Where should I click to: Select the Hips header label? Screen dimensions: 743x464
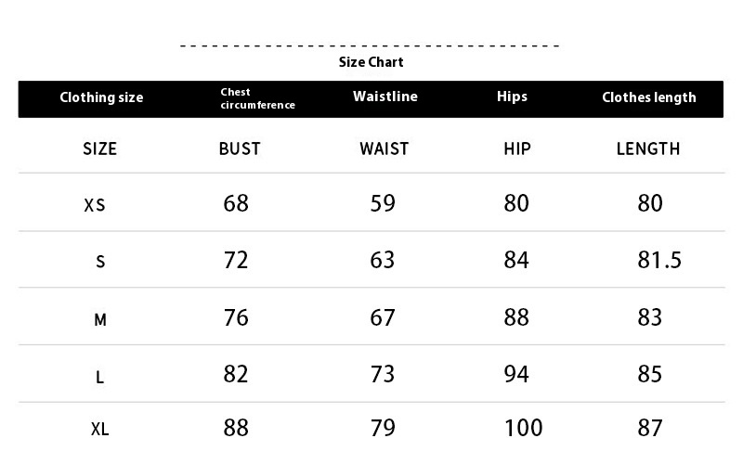512,97
